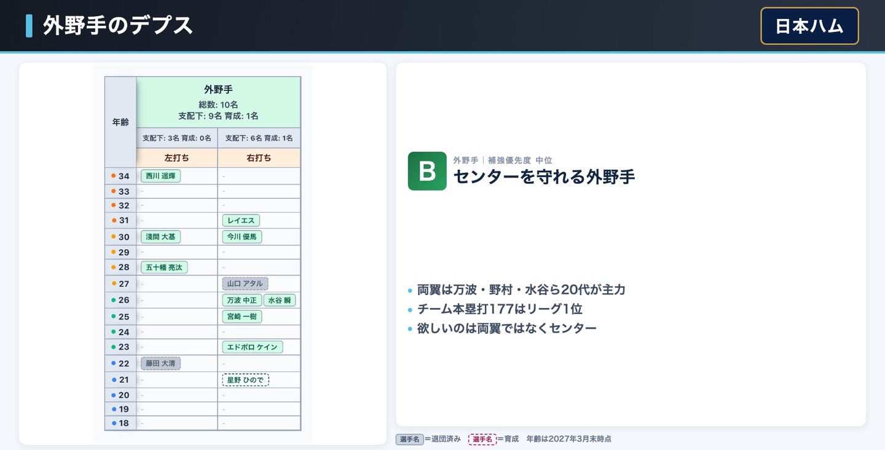This screenshot has width=885, height=450.
Task: Select the 支配下: 6名 育成: 1名 subheader
Action: (x=259, y=138)
